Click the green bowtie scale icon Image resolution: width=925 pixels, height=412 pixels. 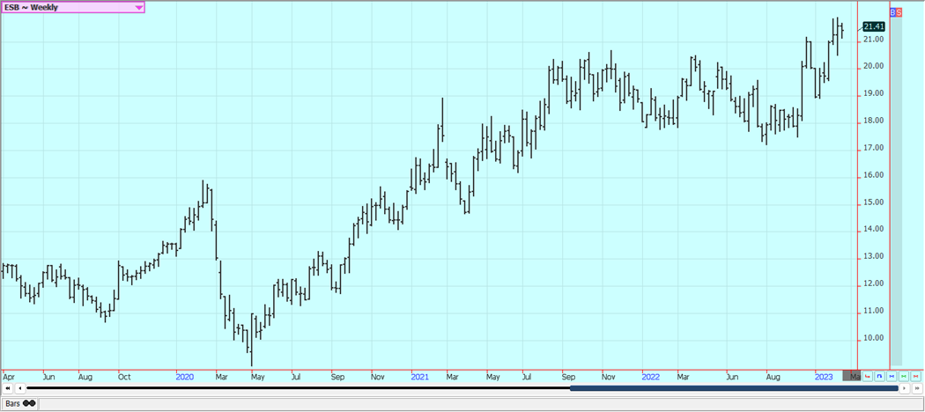pyautogui.click(x=905, y=377)
